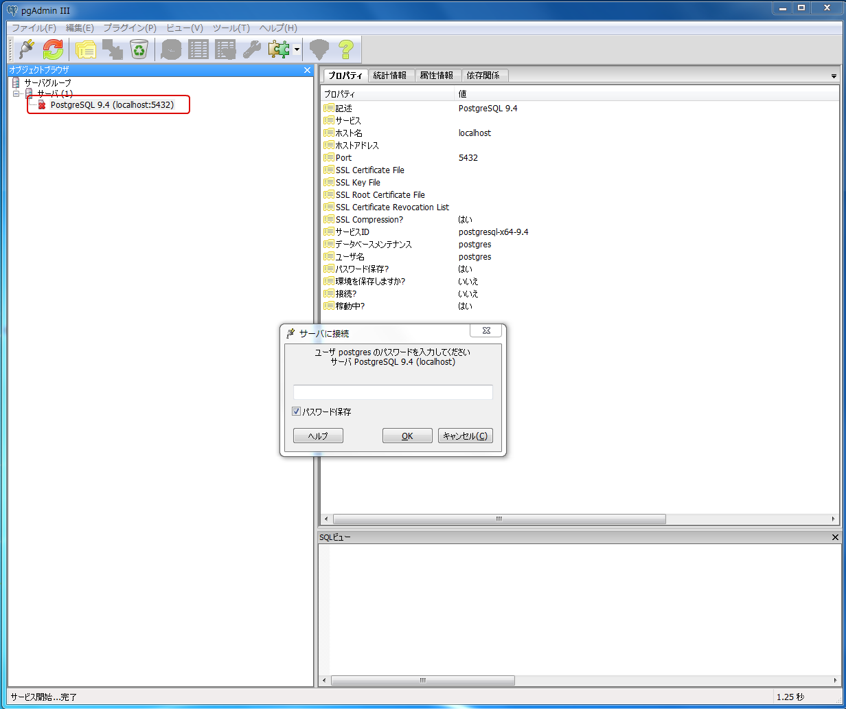Open the ヘルプ(H) menu
The width and height of the screenshot is (846, 709).
pyautogui.click(x=278, y=28)
